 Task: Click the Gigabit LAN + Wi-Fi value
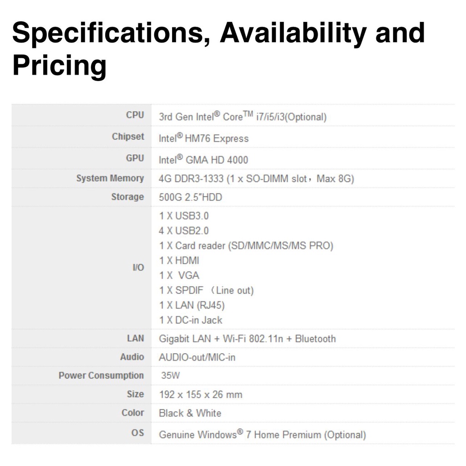[x=247, y=339]
